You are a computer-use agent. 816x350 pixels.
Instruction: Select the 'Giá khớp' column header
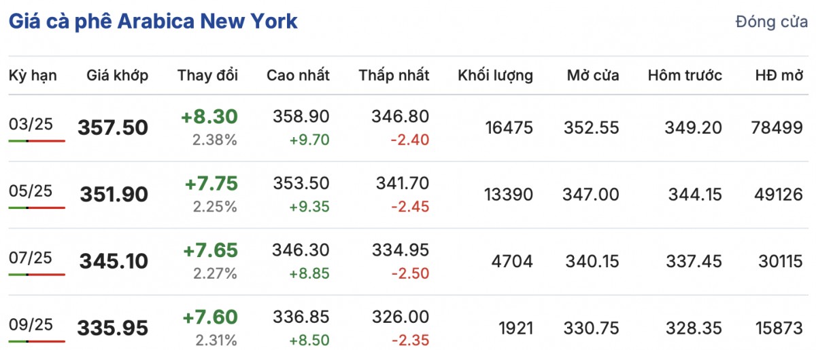[117, 75]
